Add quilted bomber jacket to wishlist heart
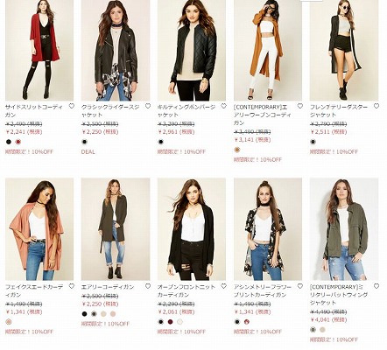387x350 pixels. (223, 106)
